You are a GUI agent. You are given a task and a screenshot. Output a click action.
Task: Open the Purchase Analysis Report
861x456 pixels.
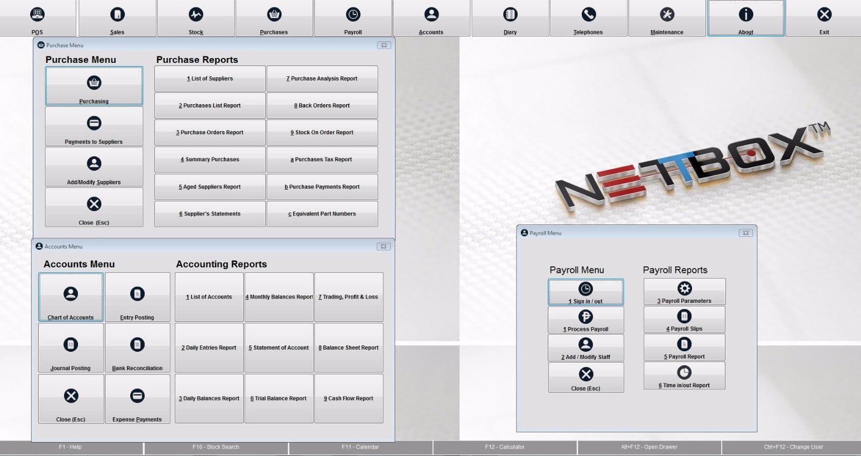pyautogui.click(x=322, y=78)
